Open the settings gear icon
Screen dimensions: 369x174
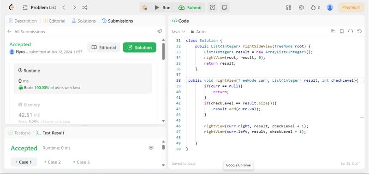[301, 7]
